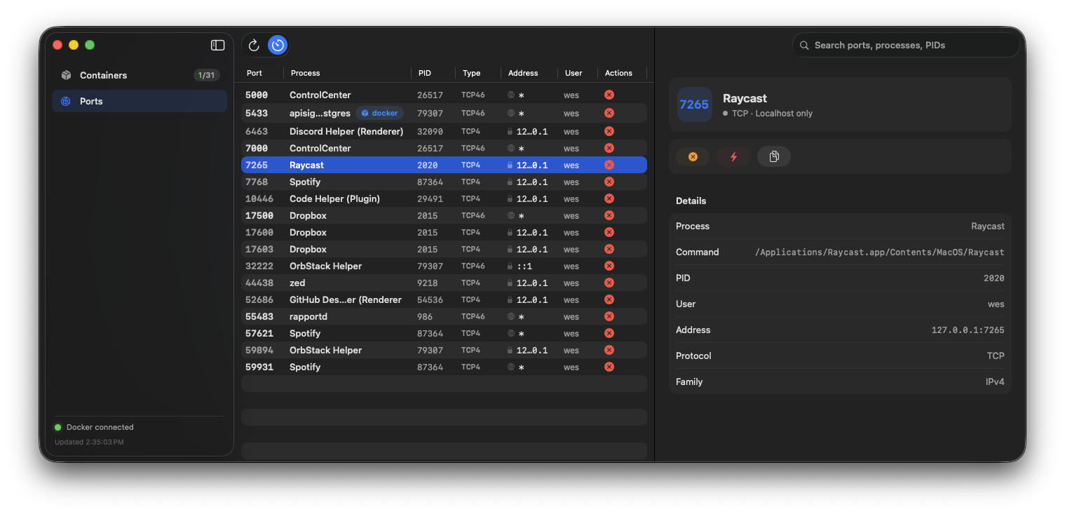Kill ControlCenter on port 7000

point(609,148)
